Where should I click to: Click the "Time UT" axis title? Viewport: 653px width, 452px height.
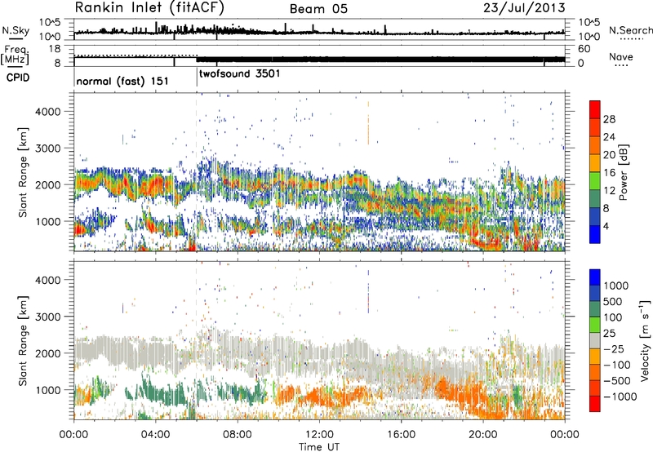point(319,447)
